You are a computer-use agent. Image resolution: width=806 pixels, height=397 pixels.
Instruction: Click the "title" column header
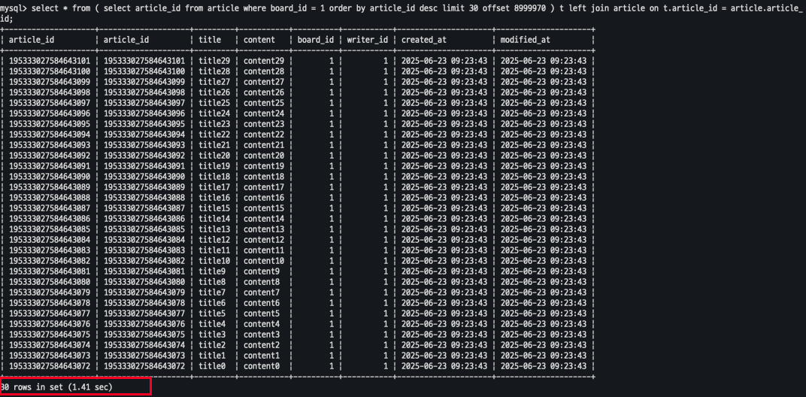[210, 40]
